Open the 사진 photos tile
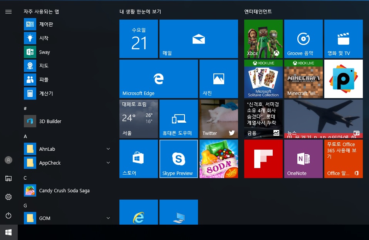 (x=219, y=79)
